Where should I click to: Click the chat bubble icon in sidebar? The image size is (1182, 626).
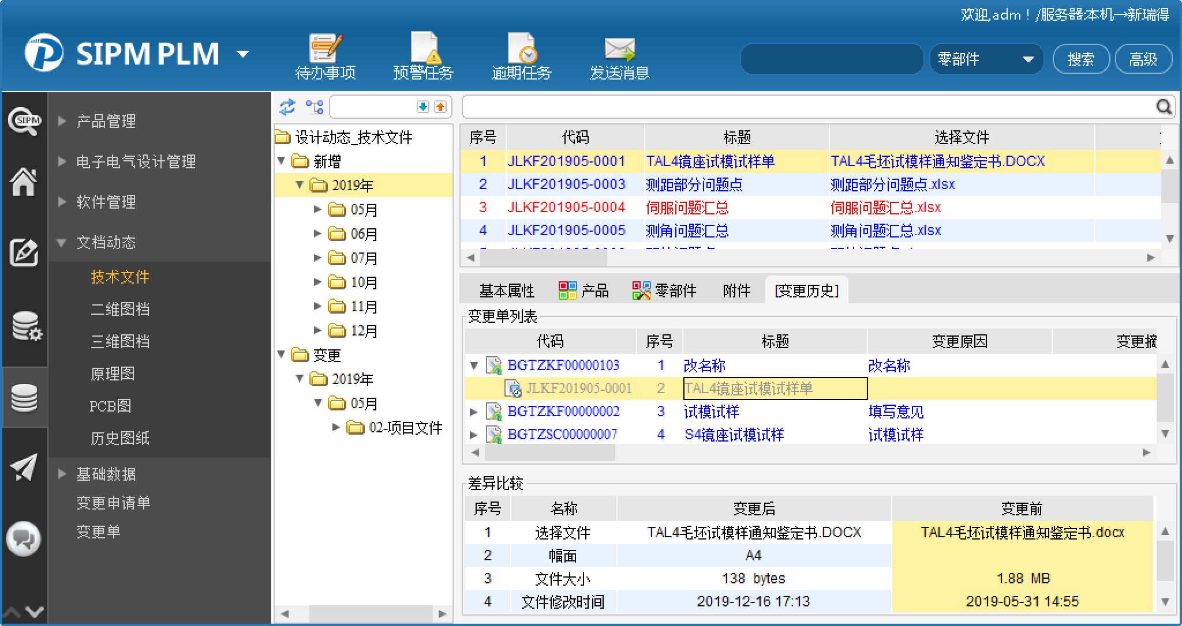tap(24, 539)
